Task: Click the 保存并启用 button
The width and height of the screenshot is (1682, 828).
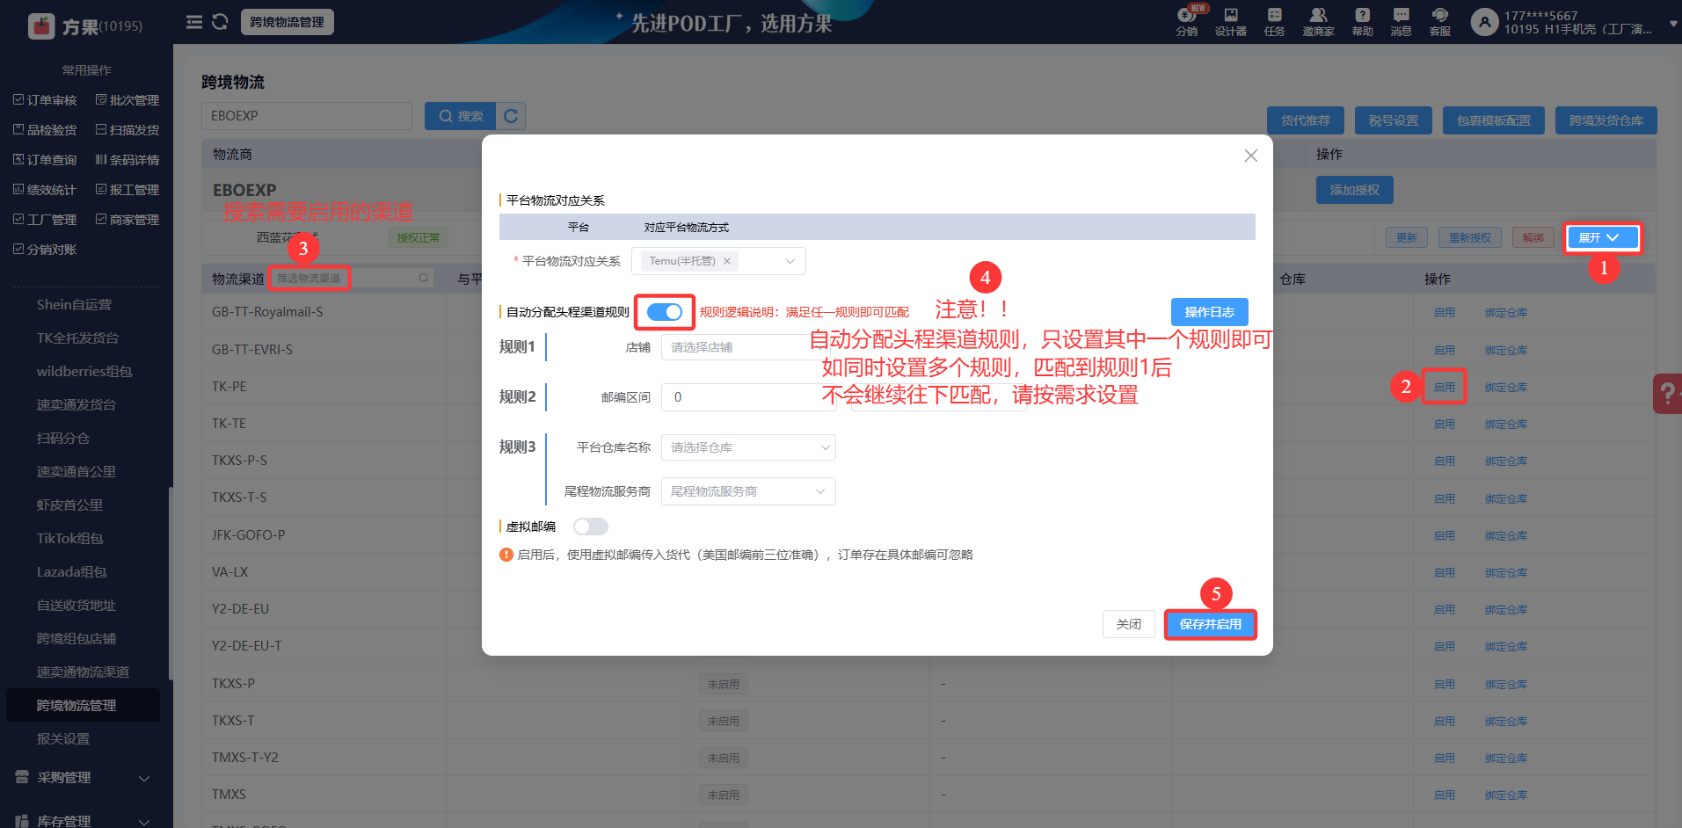Action: [x=1210, y=624]
